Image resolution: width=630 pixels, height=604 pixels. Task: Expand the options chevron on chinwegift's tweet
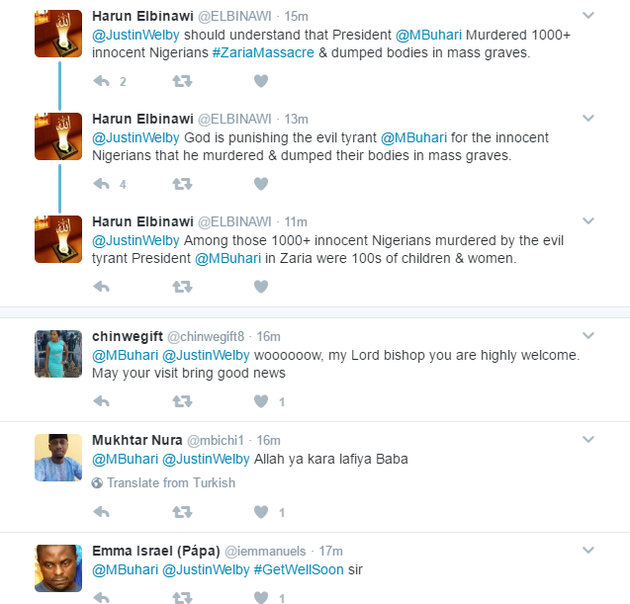pyautogui.click(x=588, y=336)
